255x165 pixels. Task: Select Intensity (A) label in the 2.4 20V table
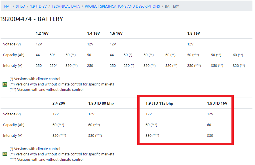click(x=13, y=136)
